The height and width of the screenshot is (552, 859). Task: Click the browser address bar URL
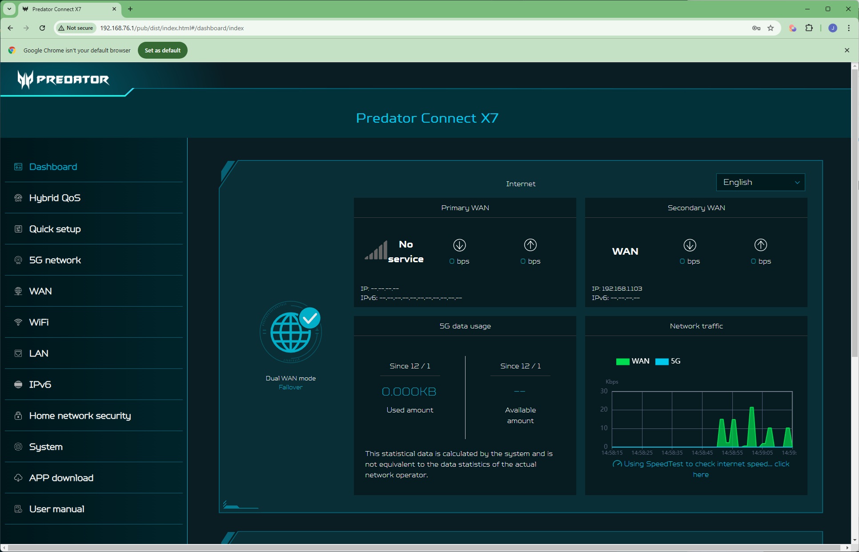[x=172, y=28]
